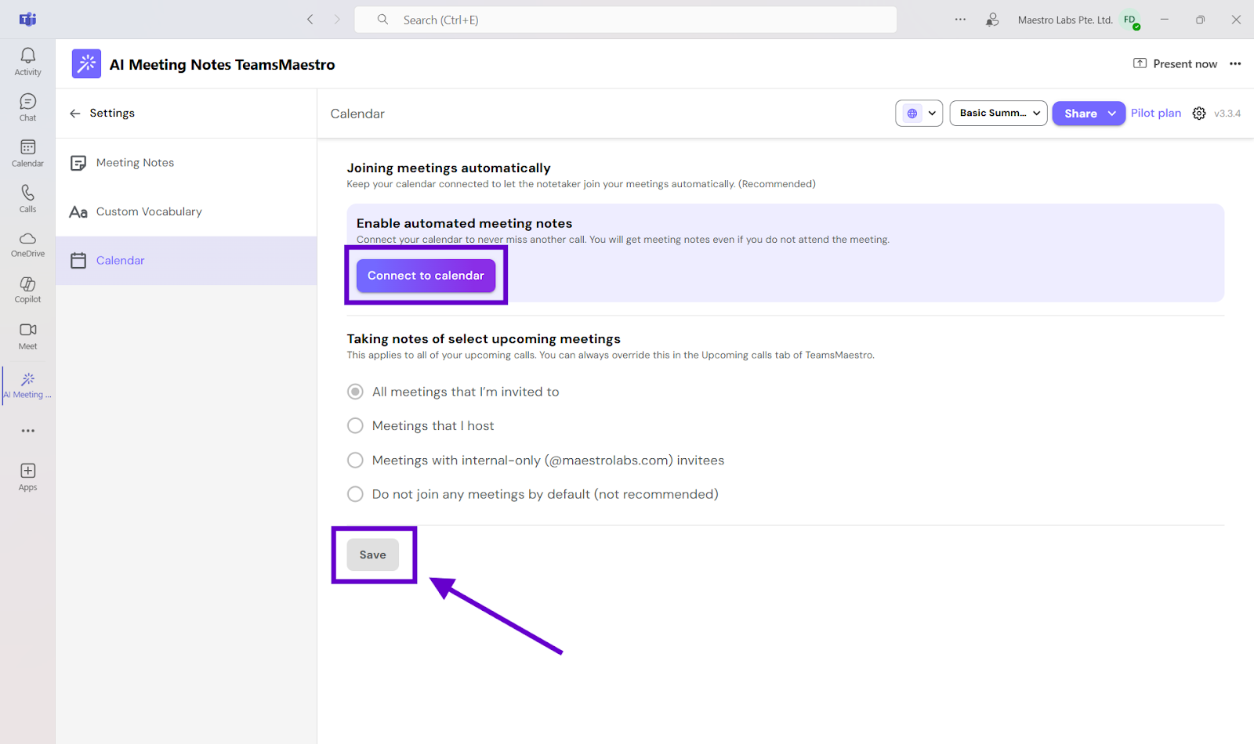The image size is (1254, 744).
Task: Open AI Meeting app in sidebar
Action: pyautogui.click(x=27, y=385)
